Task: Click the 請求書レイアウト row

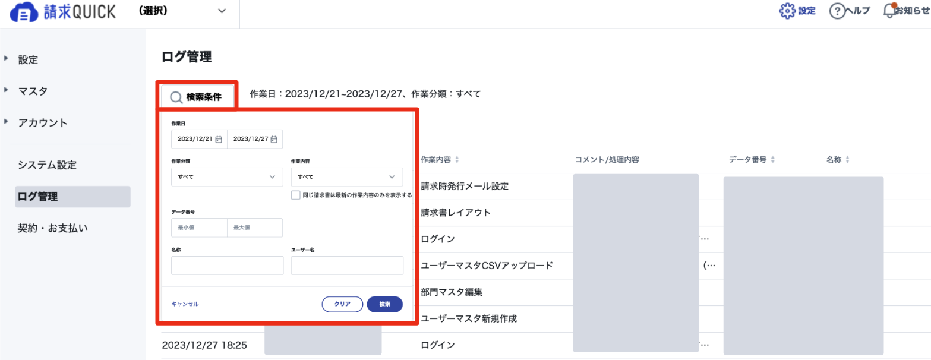Action: click(x=456, y=213)
